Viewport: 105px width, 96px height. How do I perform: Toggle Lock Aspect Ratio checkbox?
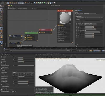coord(85,31)
